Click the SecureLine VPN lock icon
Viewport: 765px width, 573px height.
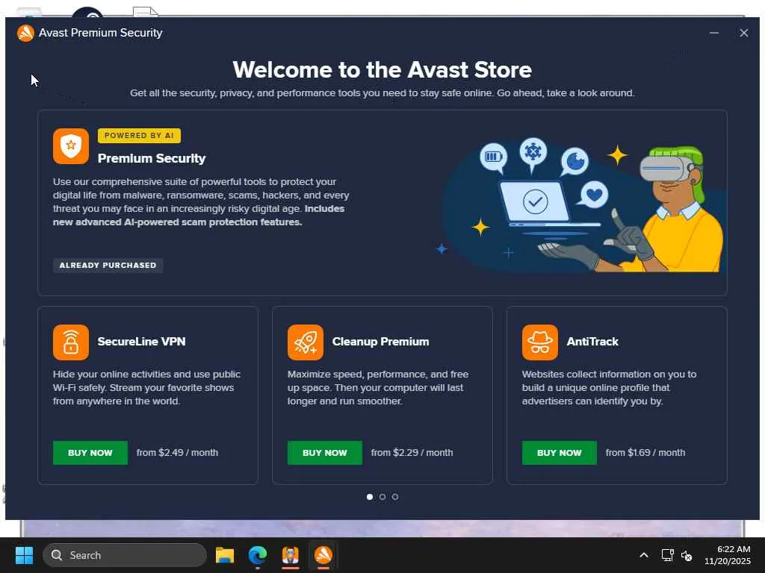coord(71,342)
